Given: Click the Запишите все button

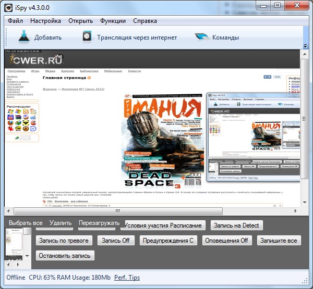Looking at the screenshot, I should pyautogui.click(x=279, y=241).
